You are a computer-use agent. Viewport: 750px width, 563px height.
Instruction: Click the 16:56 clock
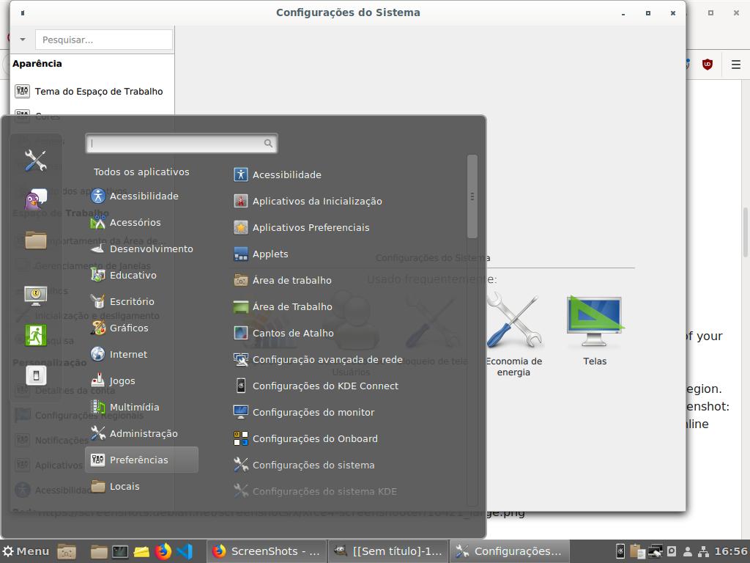click(731, 551)
